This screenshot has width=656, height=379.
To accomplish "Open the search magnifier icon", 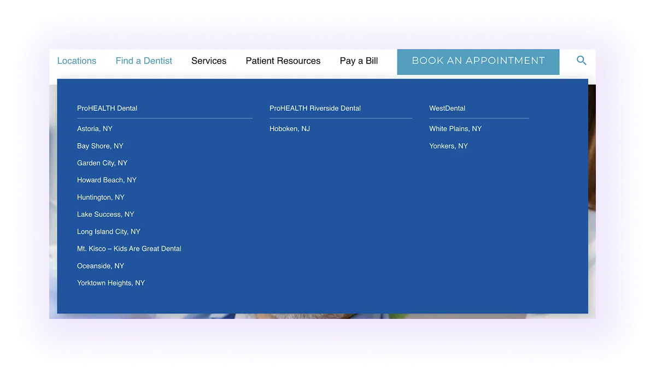I will point(581,61).
